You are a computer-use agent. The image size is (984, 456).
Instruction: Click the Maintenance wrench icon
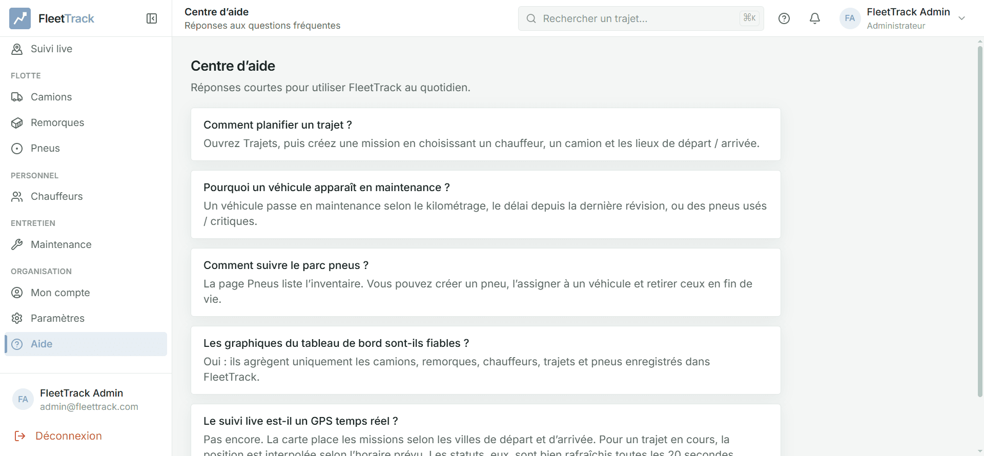[17, 244]
